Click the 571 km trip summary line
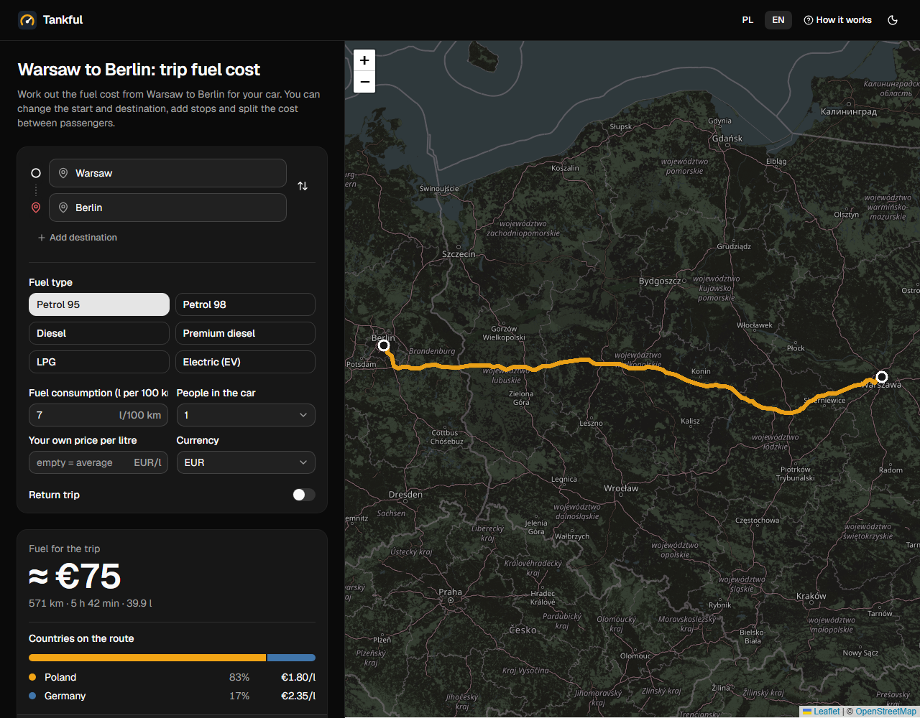 tap(91, 603)
